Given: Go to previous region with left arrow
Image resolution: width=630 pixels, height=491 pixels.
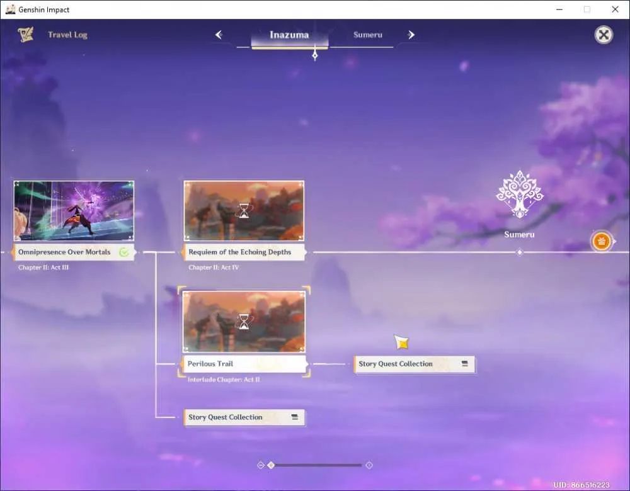Looking at the screenshot, I should click(x=219, y=35).
